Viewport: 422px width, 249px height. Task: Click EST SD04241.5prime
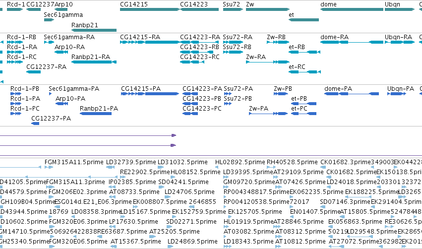(x=183, y=182)
